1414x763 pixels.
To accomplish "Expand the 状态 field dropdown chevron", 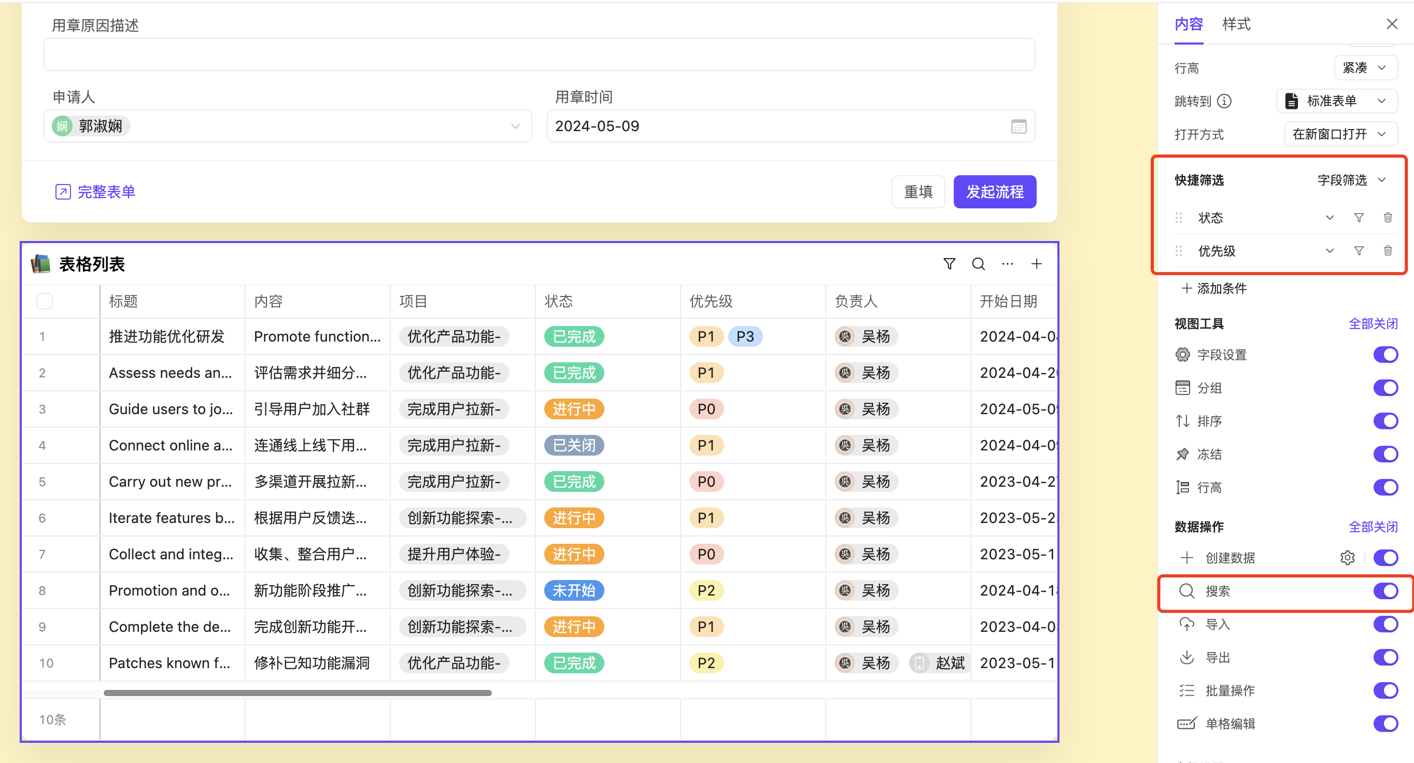I will pos(1330,217).
